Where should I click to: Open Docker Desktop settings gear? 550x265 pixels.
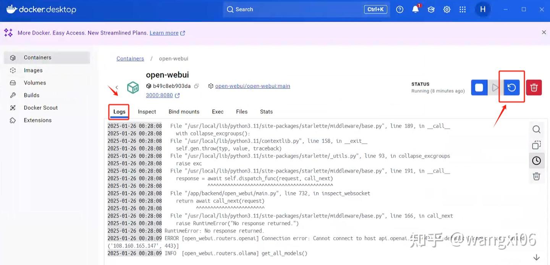pos(446,9)
